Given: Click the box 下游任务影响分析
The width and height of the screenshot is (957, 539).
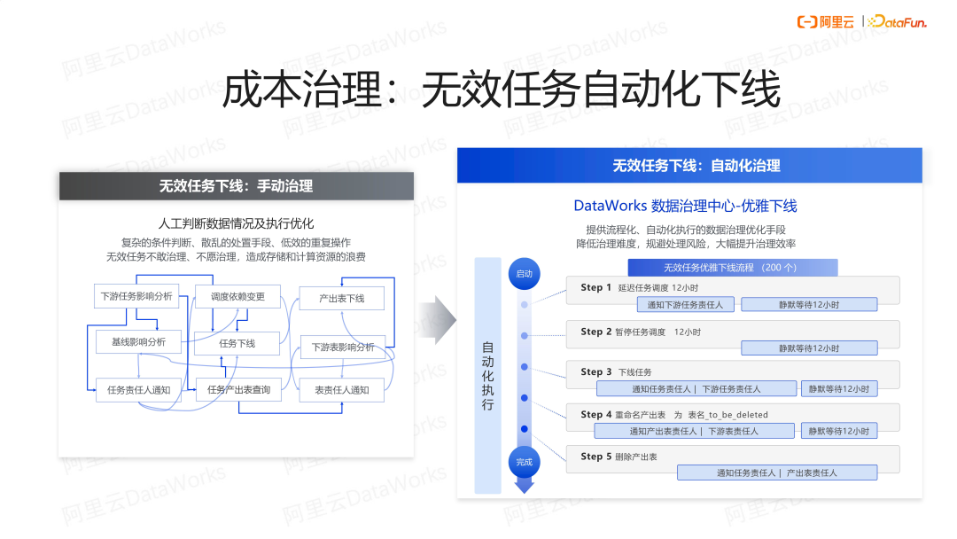Looking at the screenshot, I should point(136,296).
